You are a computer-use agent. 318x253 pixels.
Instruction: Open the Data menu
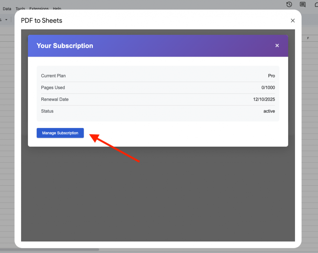click(x=7, y=9)
